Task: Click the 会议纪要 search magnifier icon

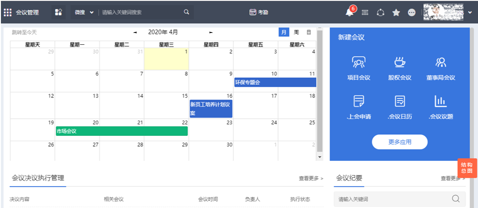Action: [x=456, y=199]
